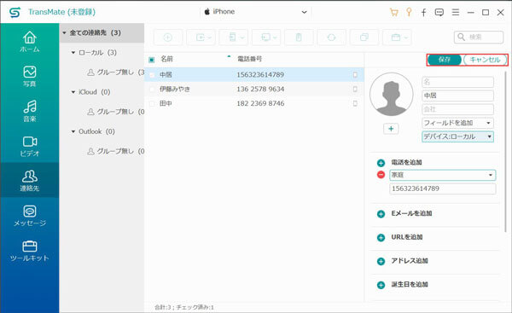Open the フィールドを追加 dropdown
The height and width of the screenshot is (313, 512).
coord(457,123)
